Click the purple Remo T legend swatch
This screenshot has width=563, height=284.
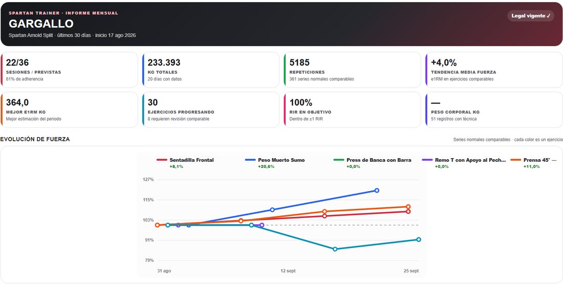(428, 160)
